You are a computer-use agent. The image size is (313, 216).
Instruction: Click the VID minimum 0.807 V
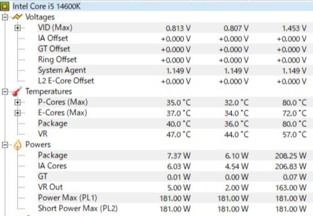tap(236, 28)
